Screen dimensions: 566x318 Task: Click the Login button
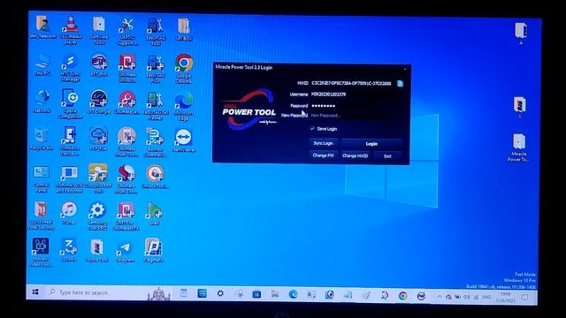tap(371, 144)
